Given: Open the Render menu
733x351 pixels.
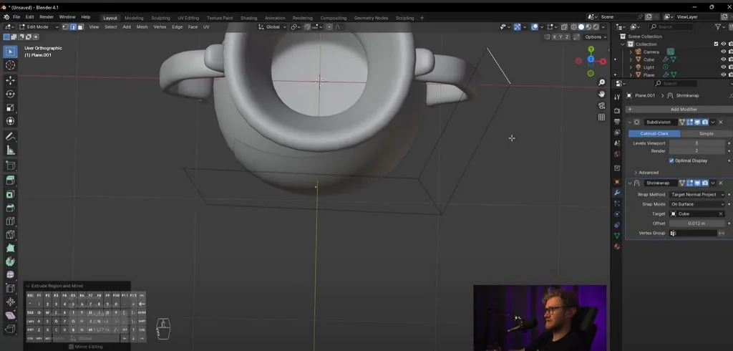Looking at the screenshot, I should (x=47, y=17).
